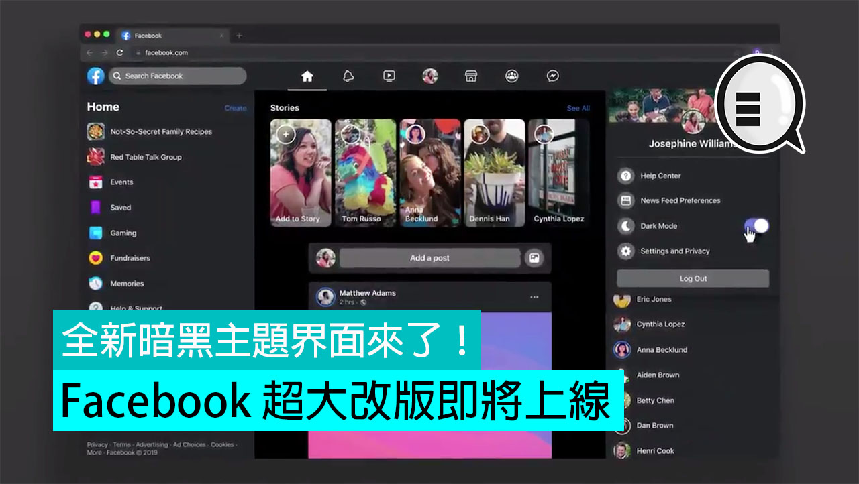The image size is (859, 484).
Task: Open the Matthew Adams post image
Action: tap(430, 385)
